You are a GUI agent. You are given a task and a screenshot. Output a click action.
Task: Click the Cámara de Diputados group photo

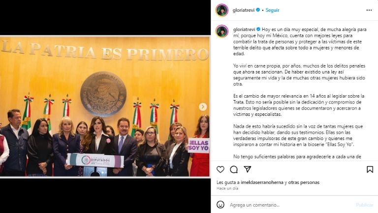point(105,106)
